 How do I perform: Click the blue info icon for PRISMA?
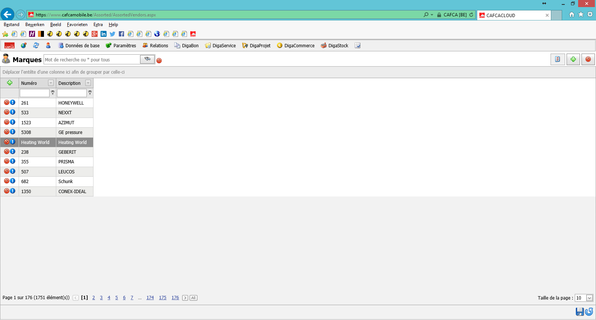pos(13,161)
